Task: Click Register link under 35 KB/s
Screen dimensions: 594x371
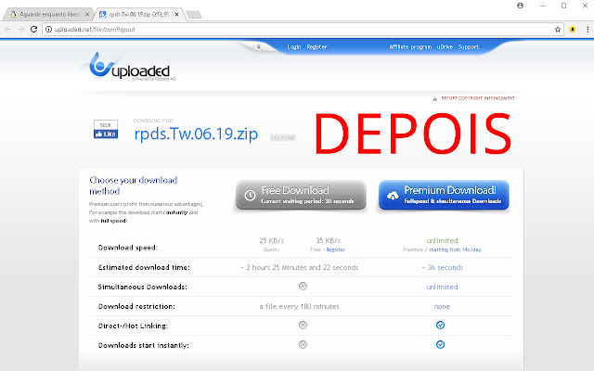Action: pos(336,249)
